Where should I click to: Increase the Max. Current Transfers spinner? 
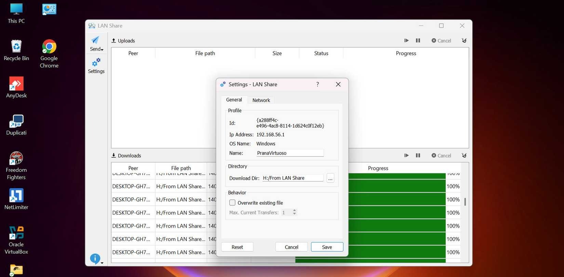(294, 210)
